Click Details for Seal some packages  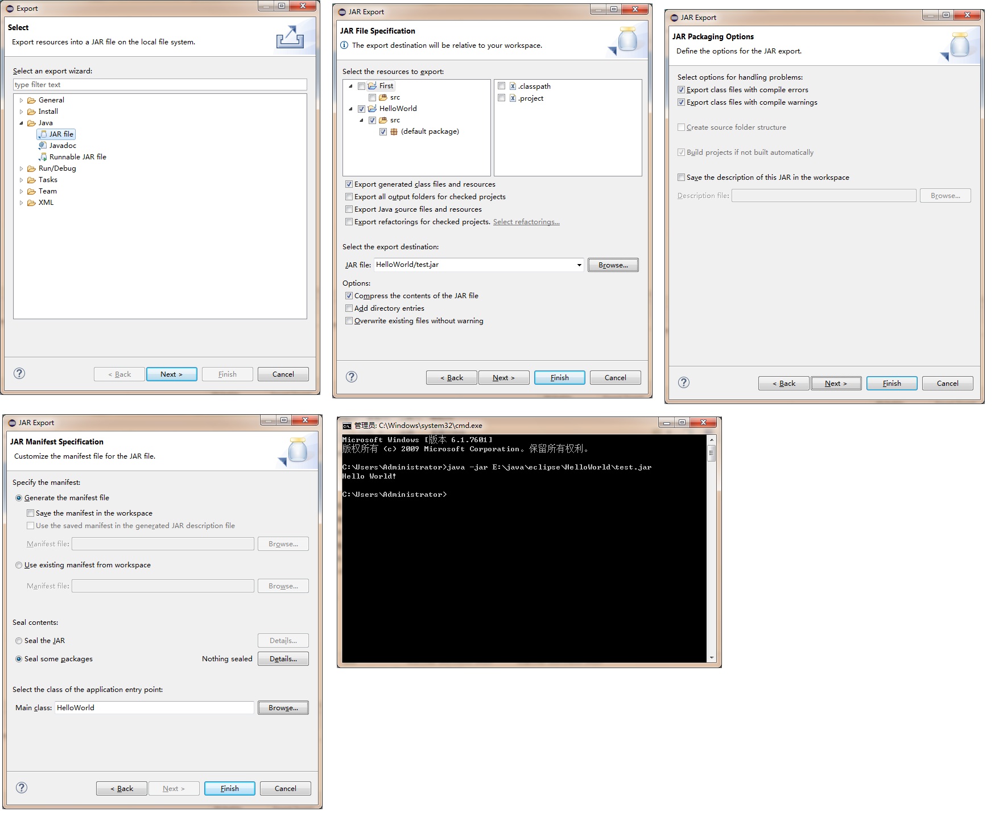[x=283, y=659]
